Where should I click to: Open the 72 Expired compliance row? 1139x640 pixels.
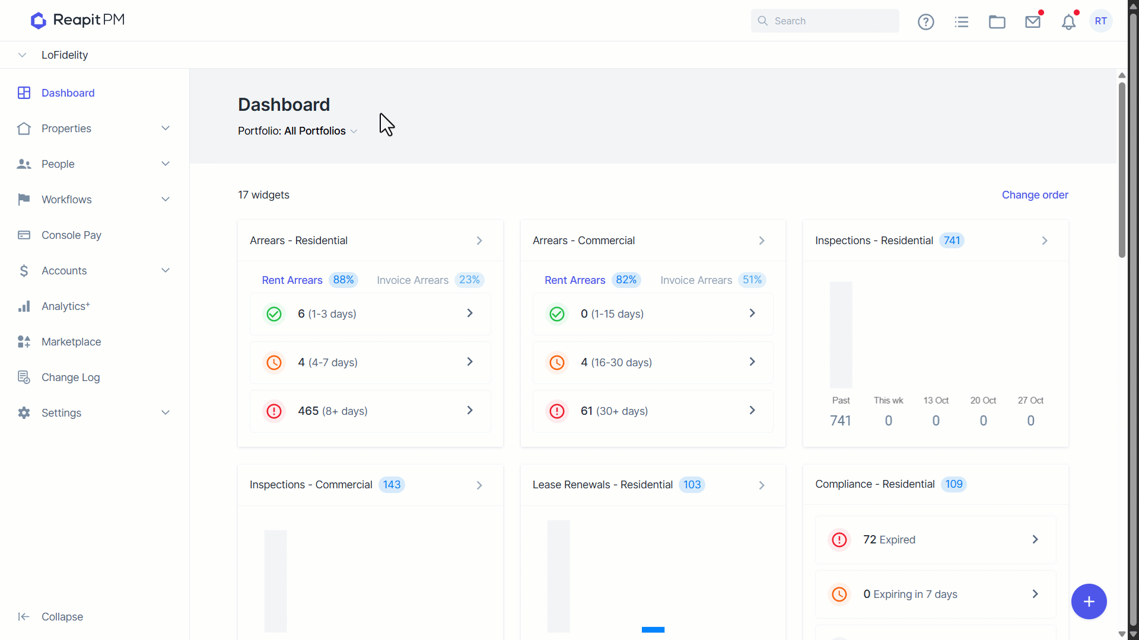click(936, 539)
